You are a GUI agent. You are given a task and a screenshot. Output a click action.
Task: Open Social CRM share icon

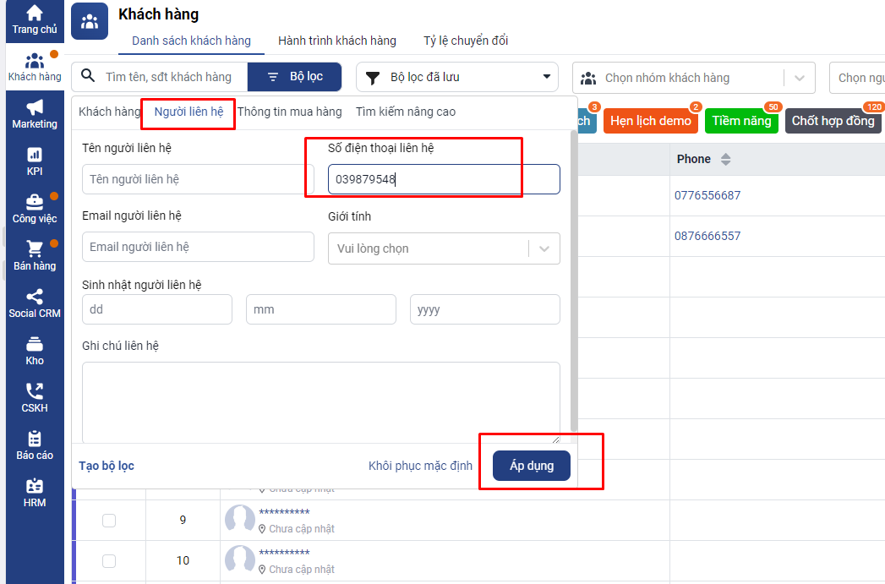point(35,297)
